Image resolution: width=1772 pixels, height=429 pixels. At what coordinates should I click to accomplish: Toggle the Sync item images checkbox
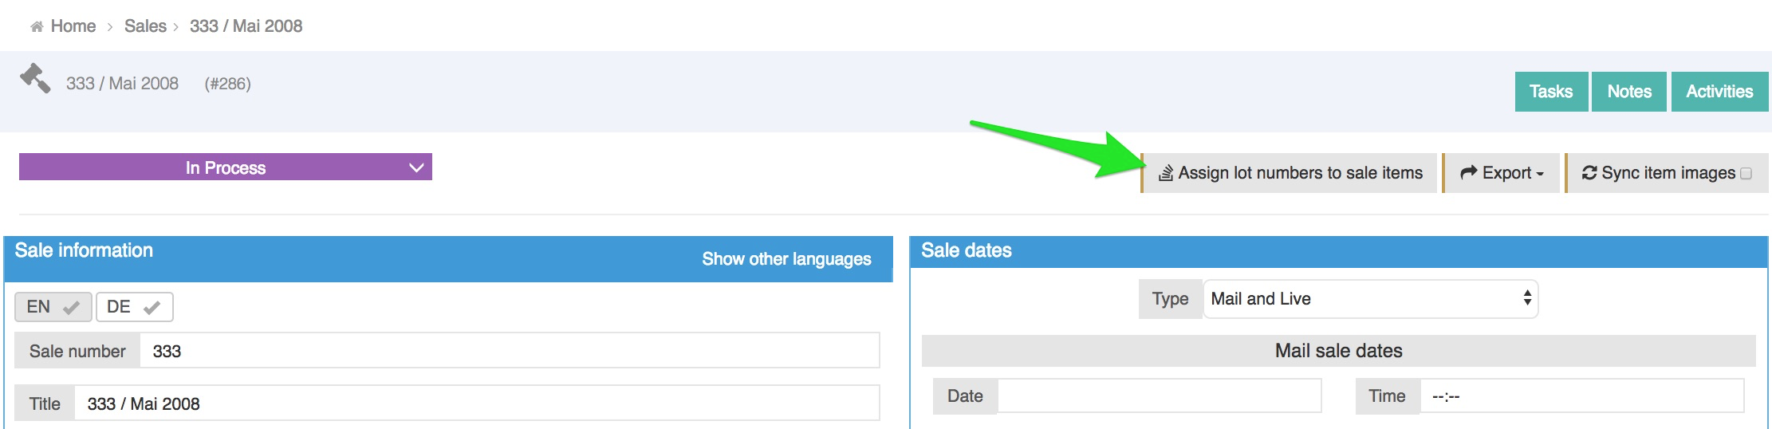pyautogui.click(x=1746, y=174)
